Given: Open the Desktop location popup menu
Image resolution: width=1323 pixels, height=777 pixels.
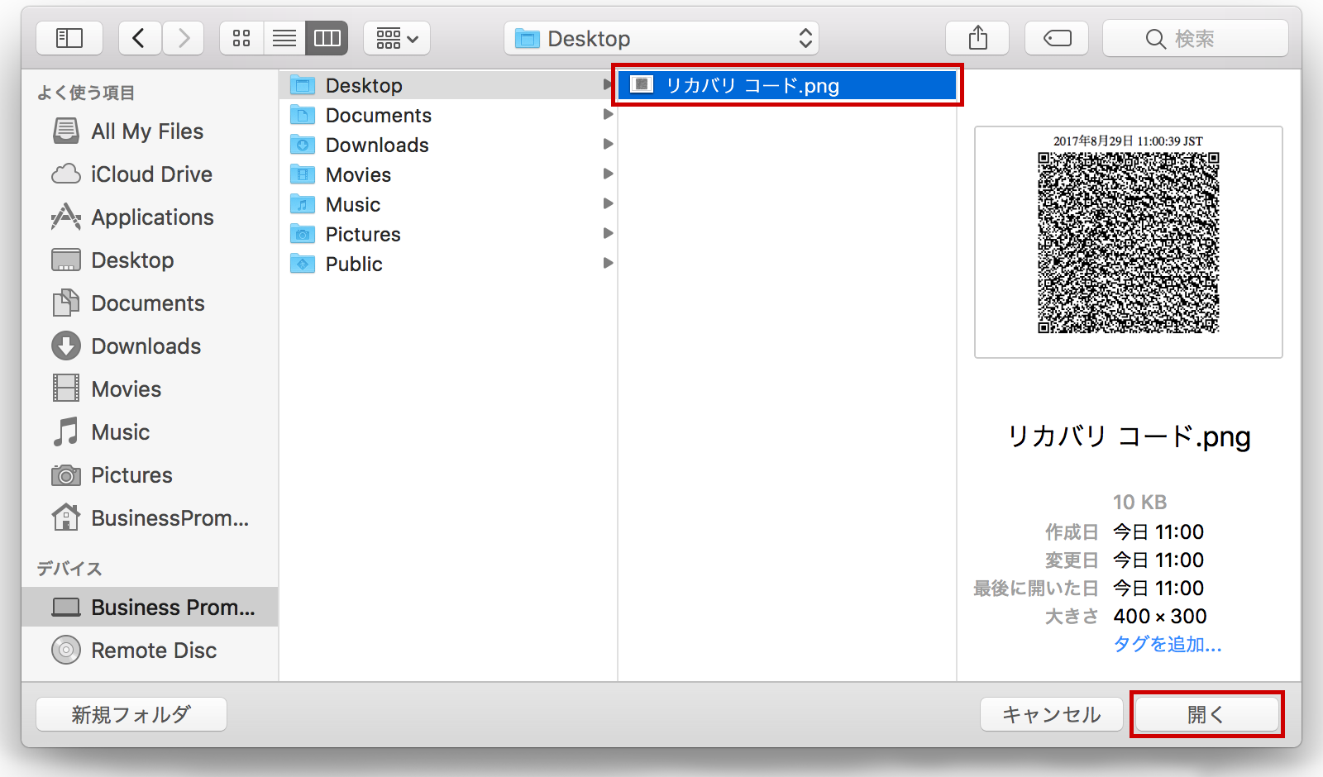Looking at the screenshot, I should click(x=661, y=38).
